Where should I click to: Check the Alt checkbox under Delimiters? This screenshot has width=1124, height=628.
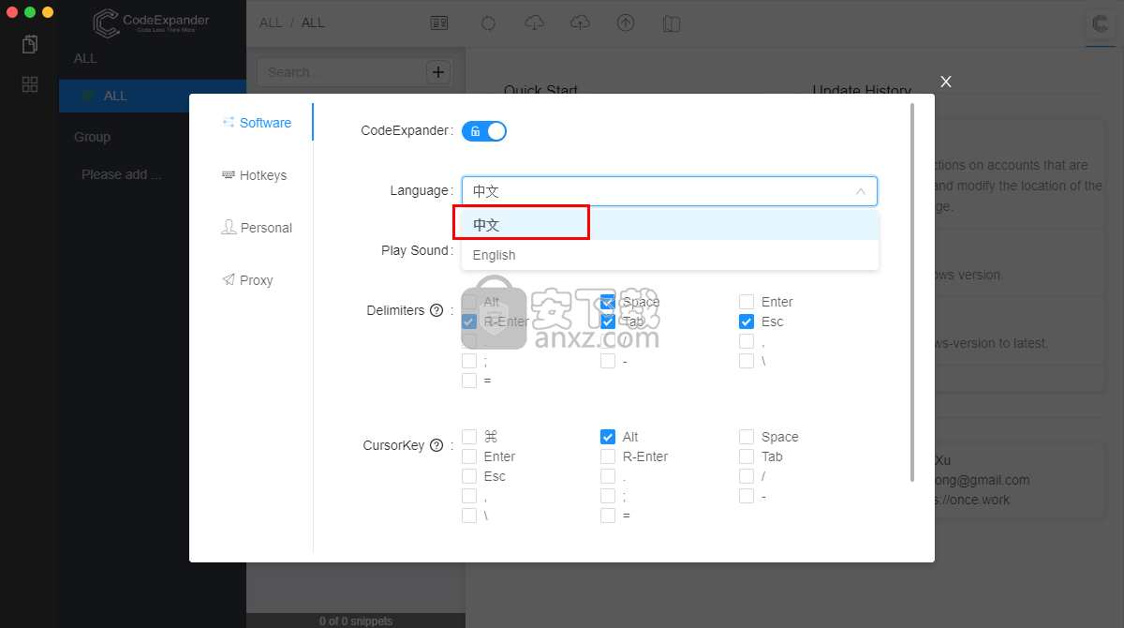point(469,302)
